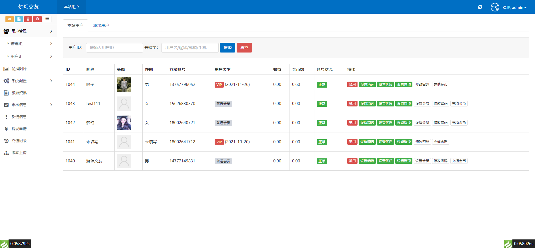Image resolution: width=535 pixels, height=248 pixels.
Task: Click the admin avatar icon
Action: 495,7
